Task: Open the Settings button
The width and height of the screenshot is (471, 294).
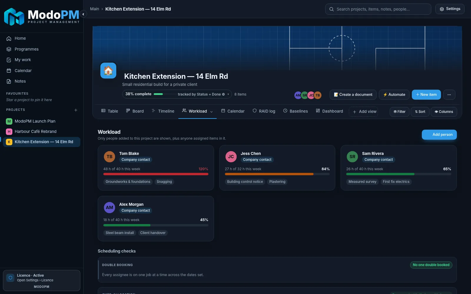Action: (x=450, y=9)
